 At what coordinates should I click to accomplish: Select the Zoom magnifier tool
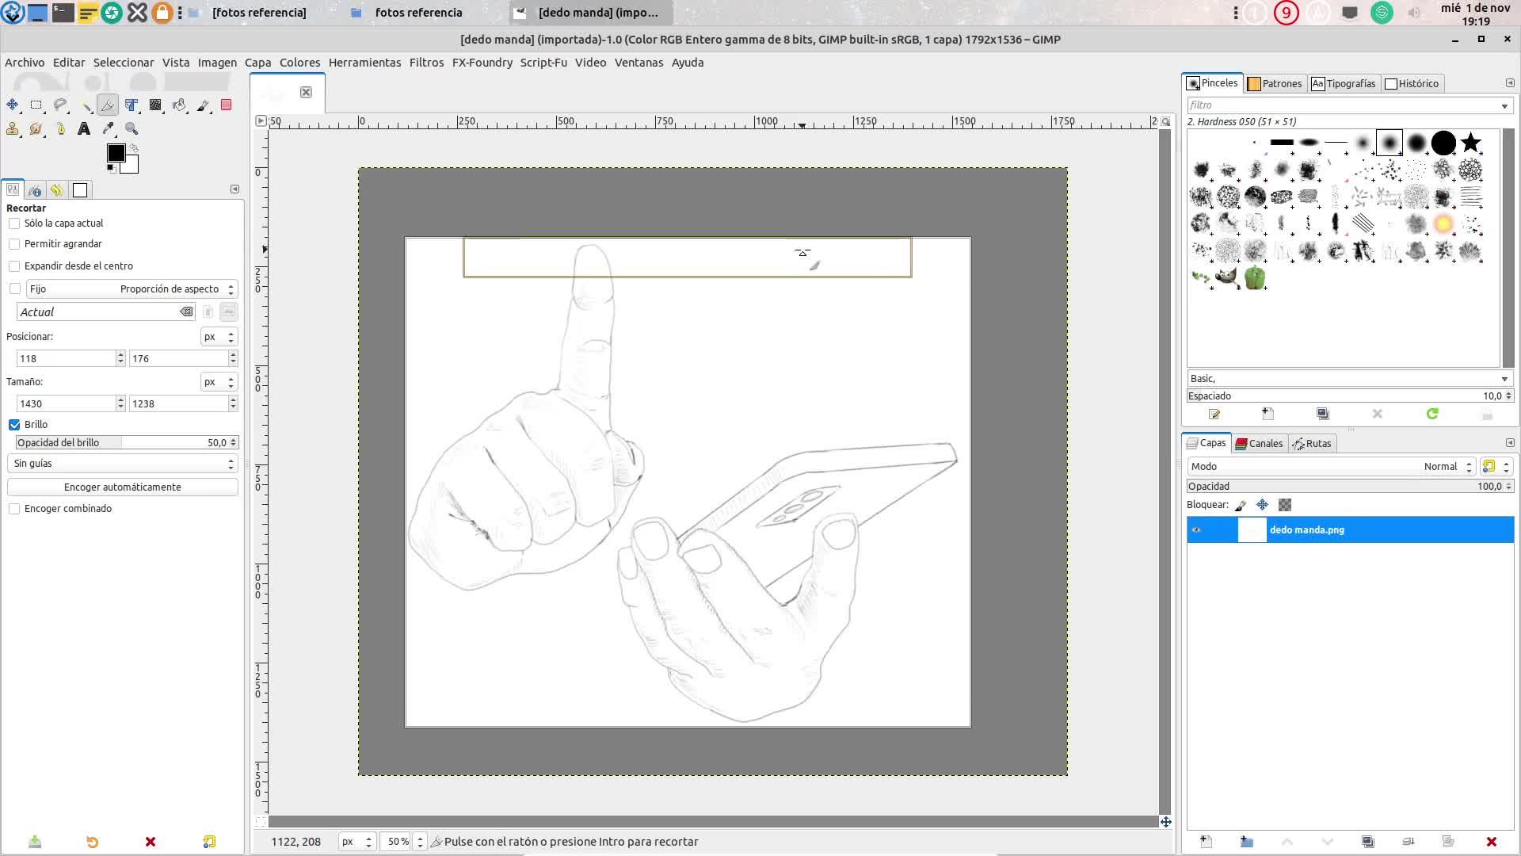tap(132, 128)
